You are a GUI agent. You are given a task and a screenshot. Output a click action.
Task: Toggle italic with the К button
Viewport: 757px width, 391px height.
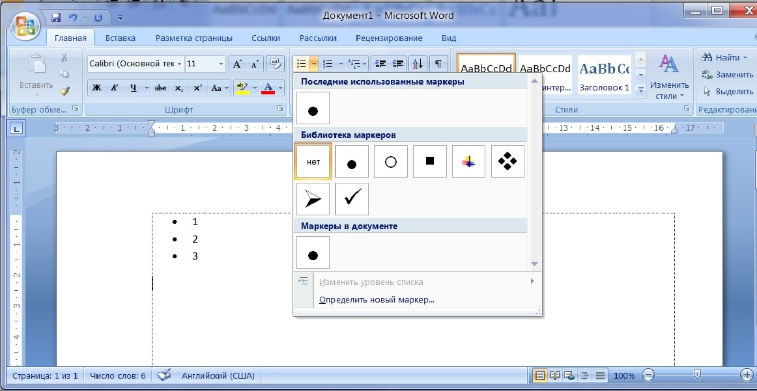coord(114,88)
